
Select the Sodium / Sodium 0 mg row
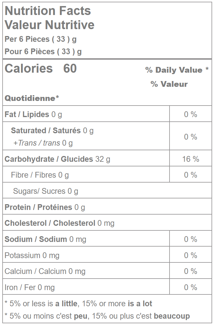tap(45, 239)
